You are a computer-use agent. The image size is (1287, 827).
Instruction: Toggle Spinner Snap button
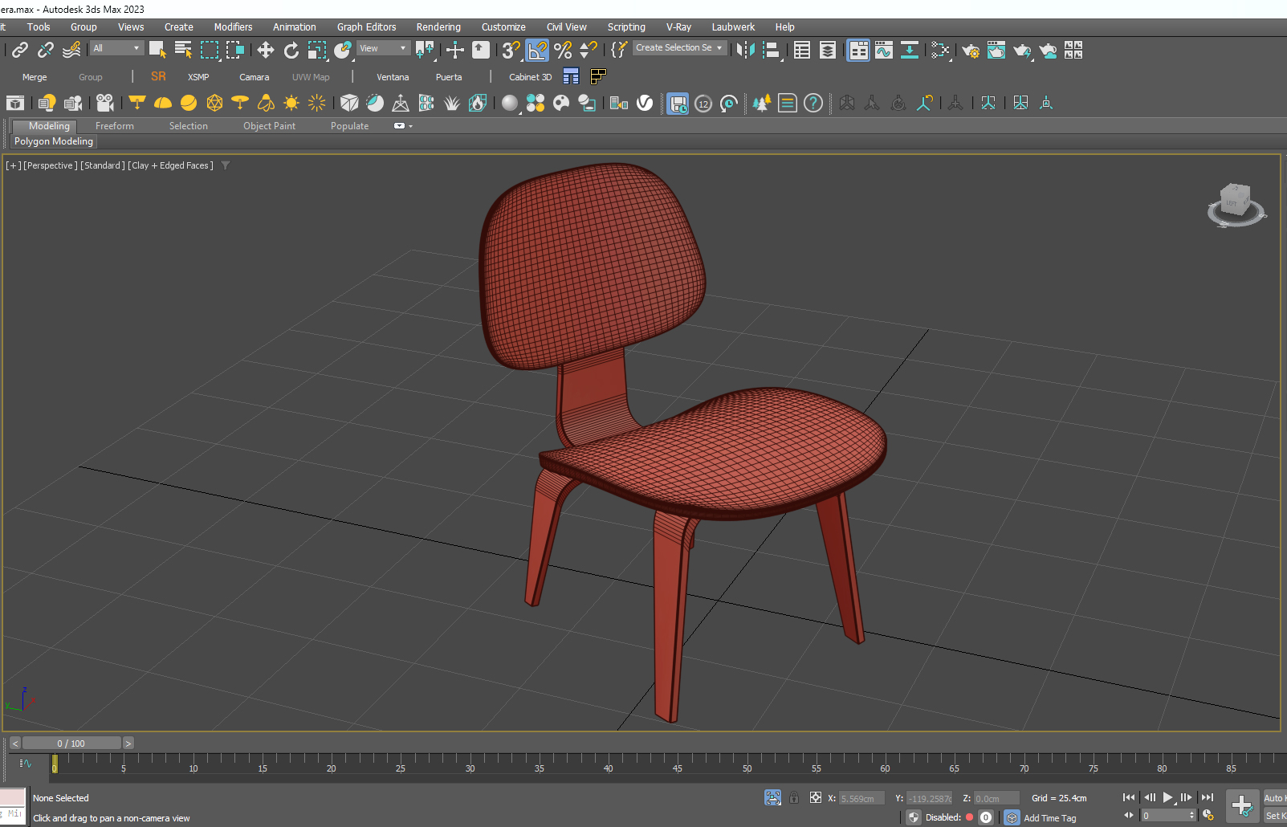point(589,50)
